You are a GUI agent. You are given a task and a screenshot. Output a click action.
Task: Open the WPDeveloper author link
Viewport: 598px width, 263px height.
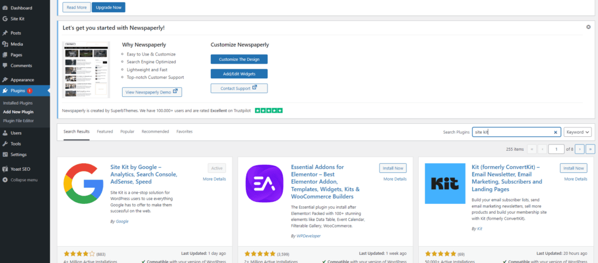coord(308,236)
